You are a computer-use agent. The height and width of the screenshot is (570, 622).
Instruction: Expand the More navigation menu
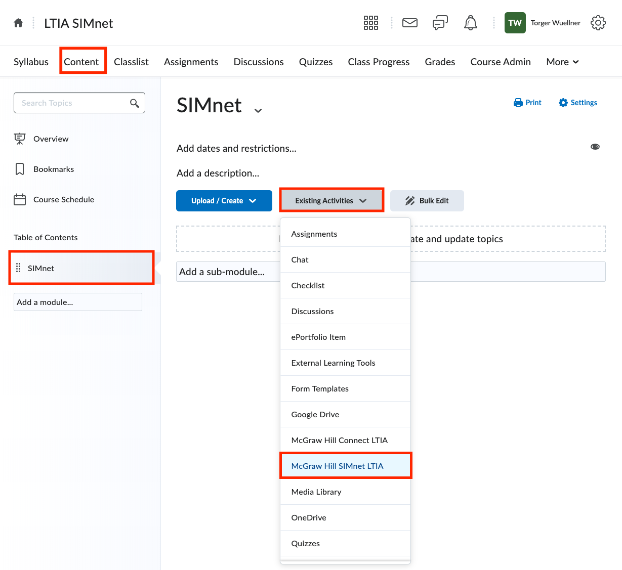click(562, 62)
